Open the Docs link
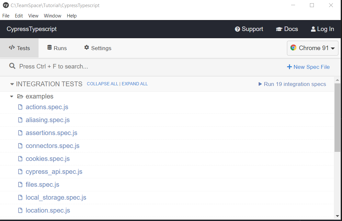342x221 pixels. tap(287, 29)
